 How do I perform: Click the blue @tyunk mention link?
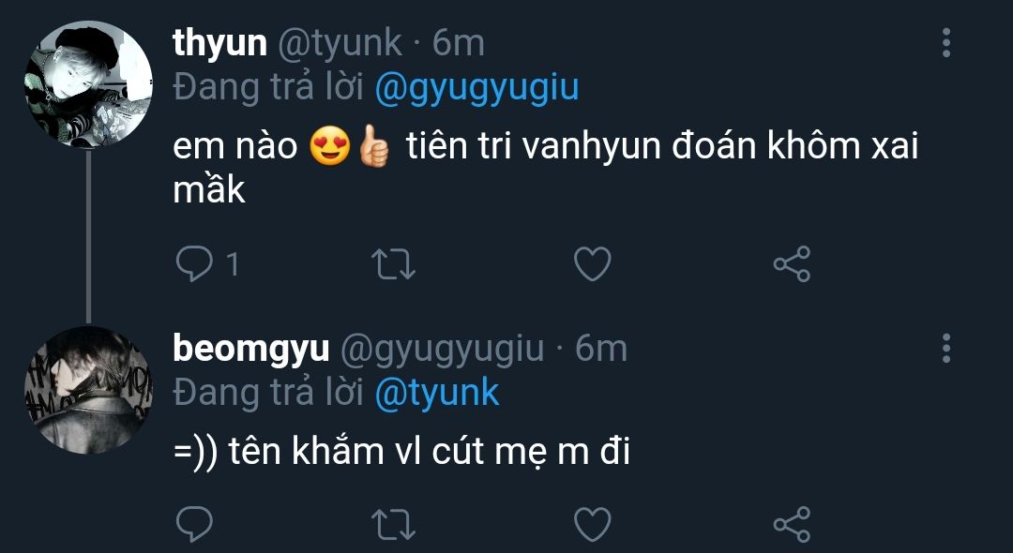point(436,394)
